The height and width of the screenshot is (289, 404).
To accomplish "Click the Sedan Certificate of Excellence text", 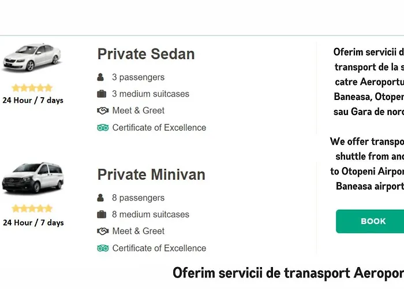I will tap(159, 128).
